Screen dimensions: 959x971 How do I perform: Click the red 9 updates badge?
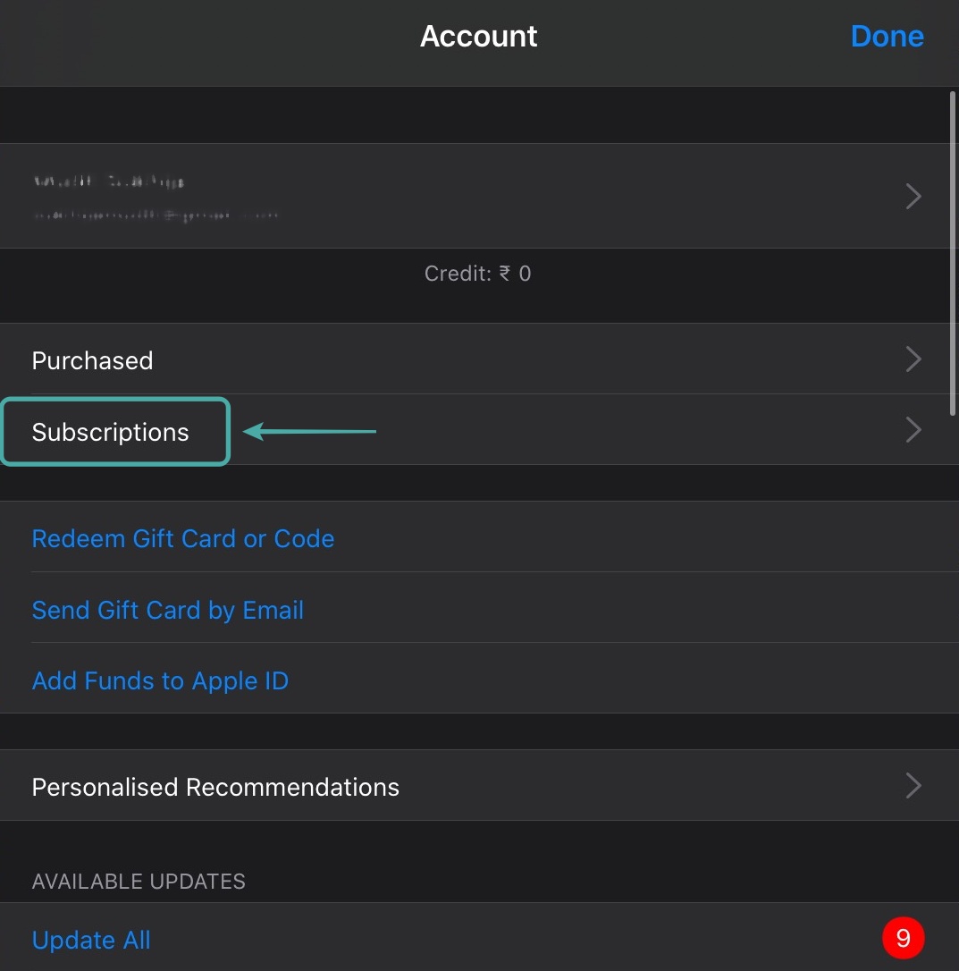point(903,938)
